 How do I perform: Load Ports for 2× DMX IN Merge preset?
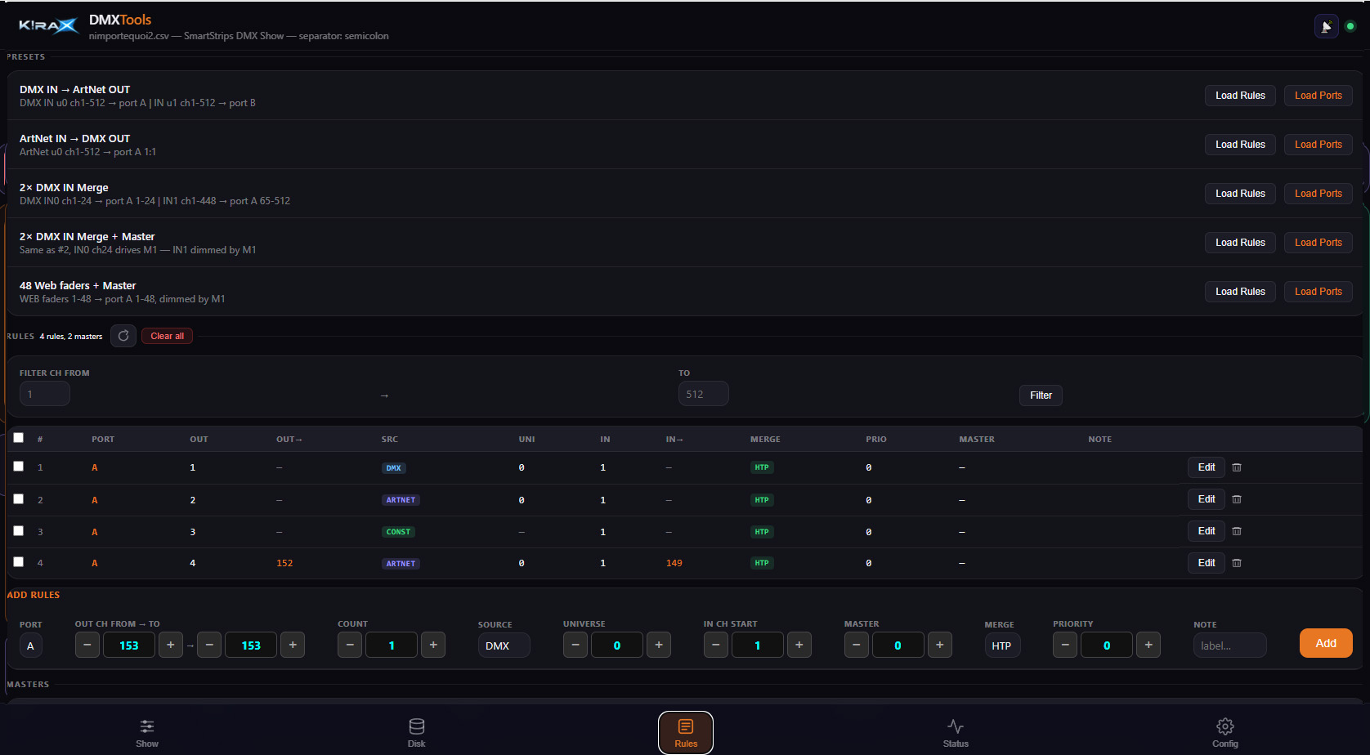(x=1318, y=194)
